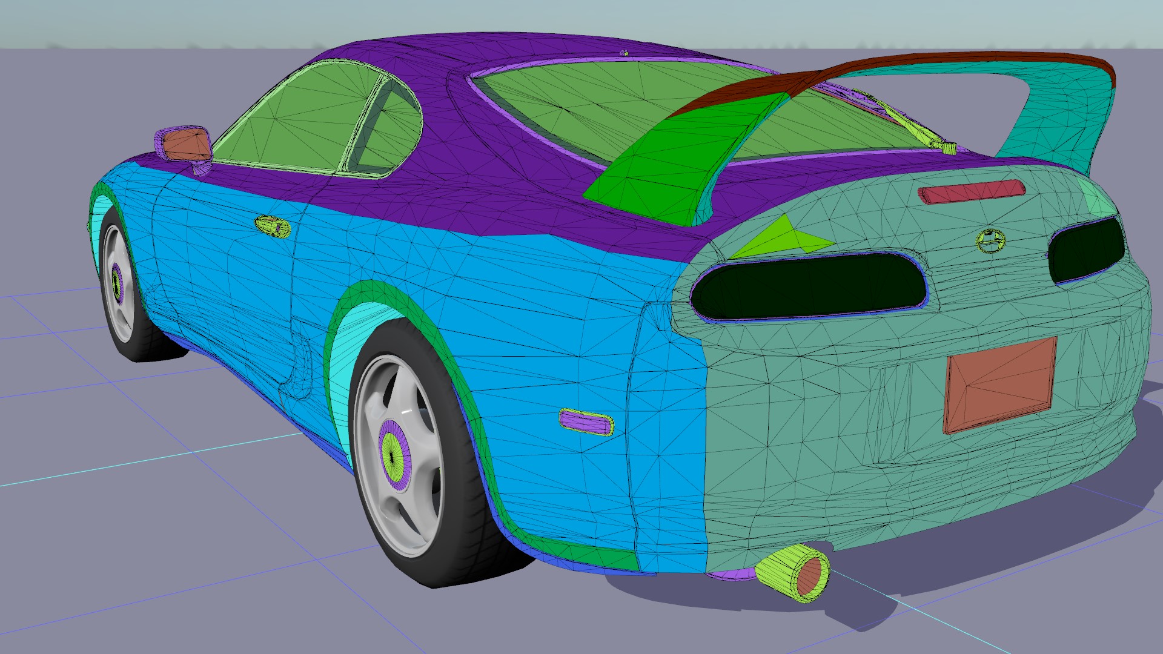The width and height of the screenshot is (1163, 654).
Task: Select the orange rear license plate
Action: click(999, 385)
